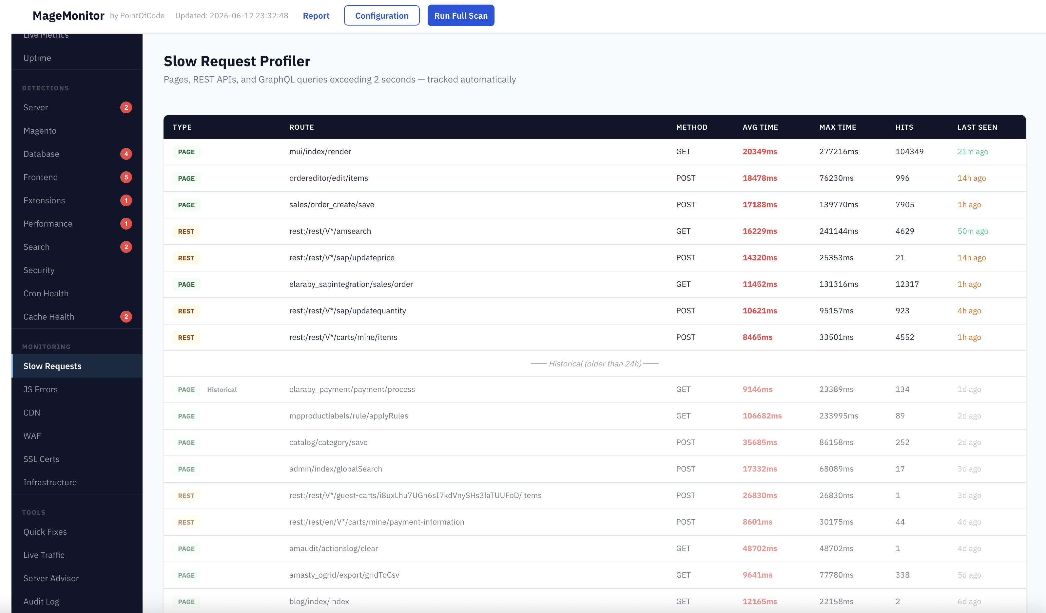Open Frontend detections page
Image resolution: width=1046 pixels, height=613 pixels.
(x=77, y=177)
